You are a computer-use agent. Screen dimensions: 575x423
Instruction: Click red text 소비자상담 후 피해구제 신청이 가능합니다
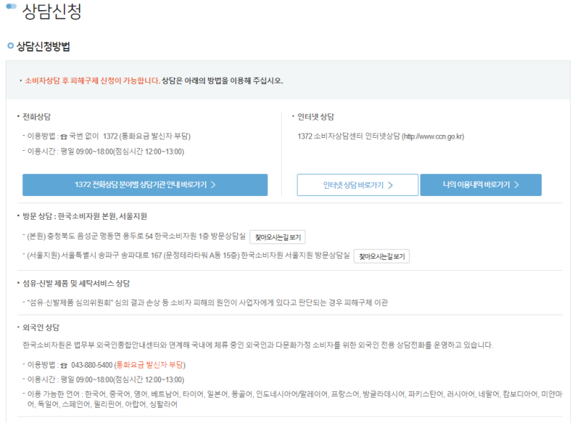(92, 80)
